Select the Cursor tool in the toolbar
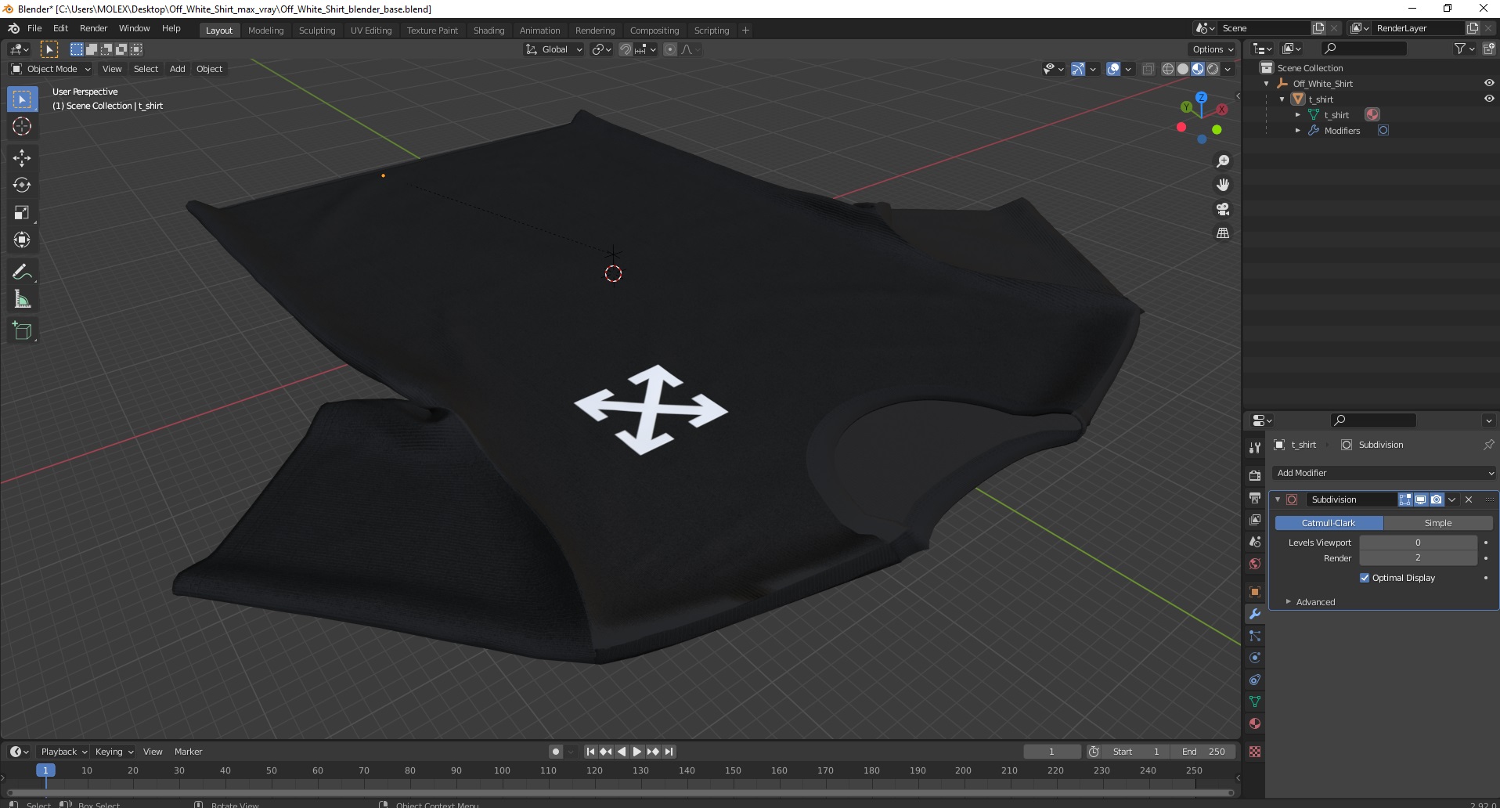 point(22,127)
